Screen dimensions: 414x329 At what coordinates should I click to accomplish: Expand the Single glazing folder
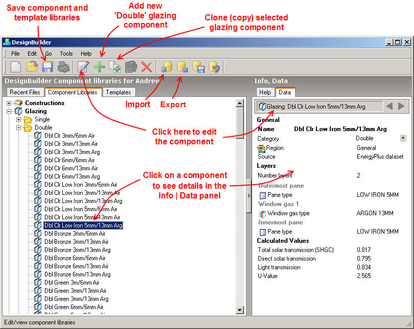tap(19, 119)
